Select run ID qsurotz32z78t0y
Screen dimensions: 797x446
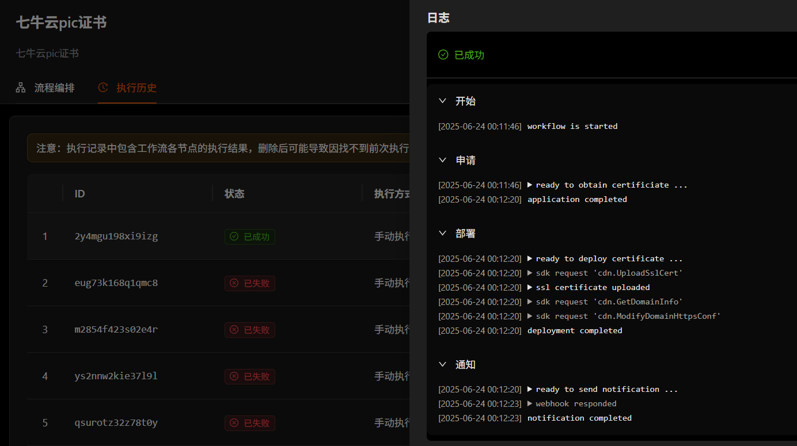116,423
